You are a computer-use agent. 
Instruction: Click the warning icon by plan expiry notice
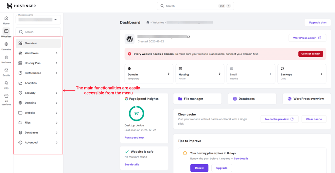point(185,153)
